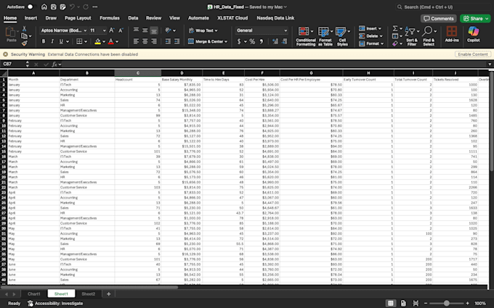Click the Name Box showing C87
The height and width of the screenshot is (308, 494).
click(x=13, y=64)
